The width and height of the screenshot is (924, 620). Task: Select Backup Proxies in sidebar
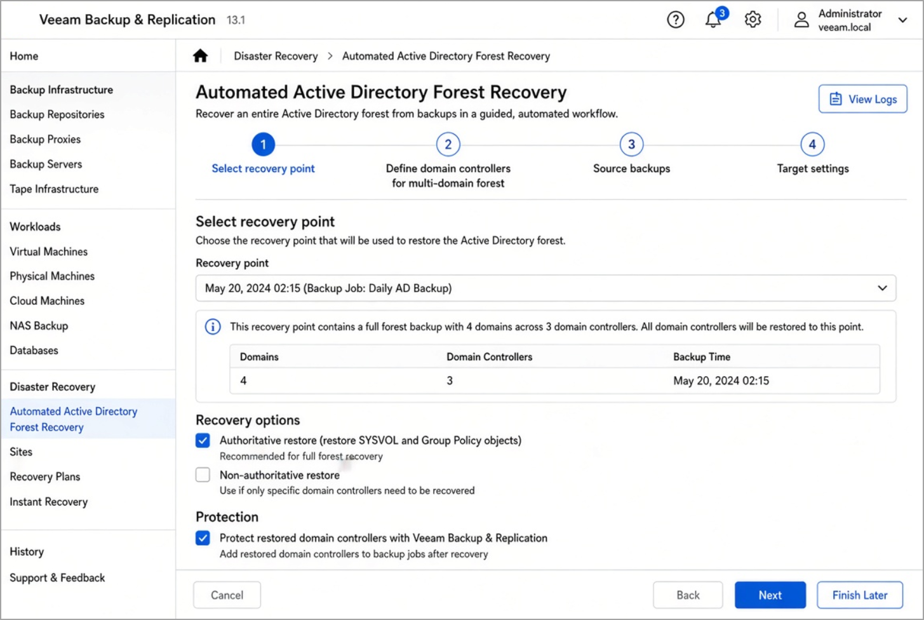tap(45, 139)
